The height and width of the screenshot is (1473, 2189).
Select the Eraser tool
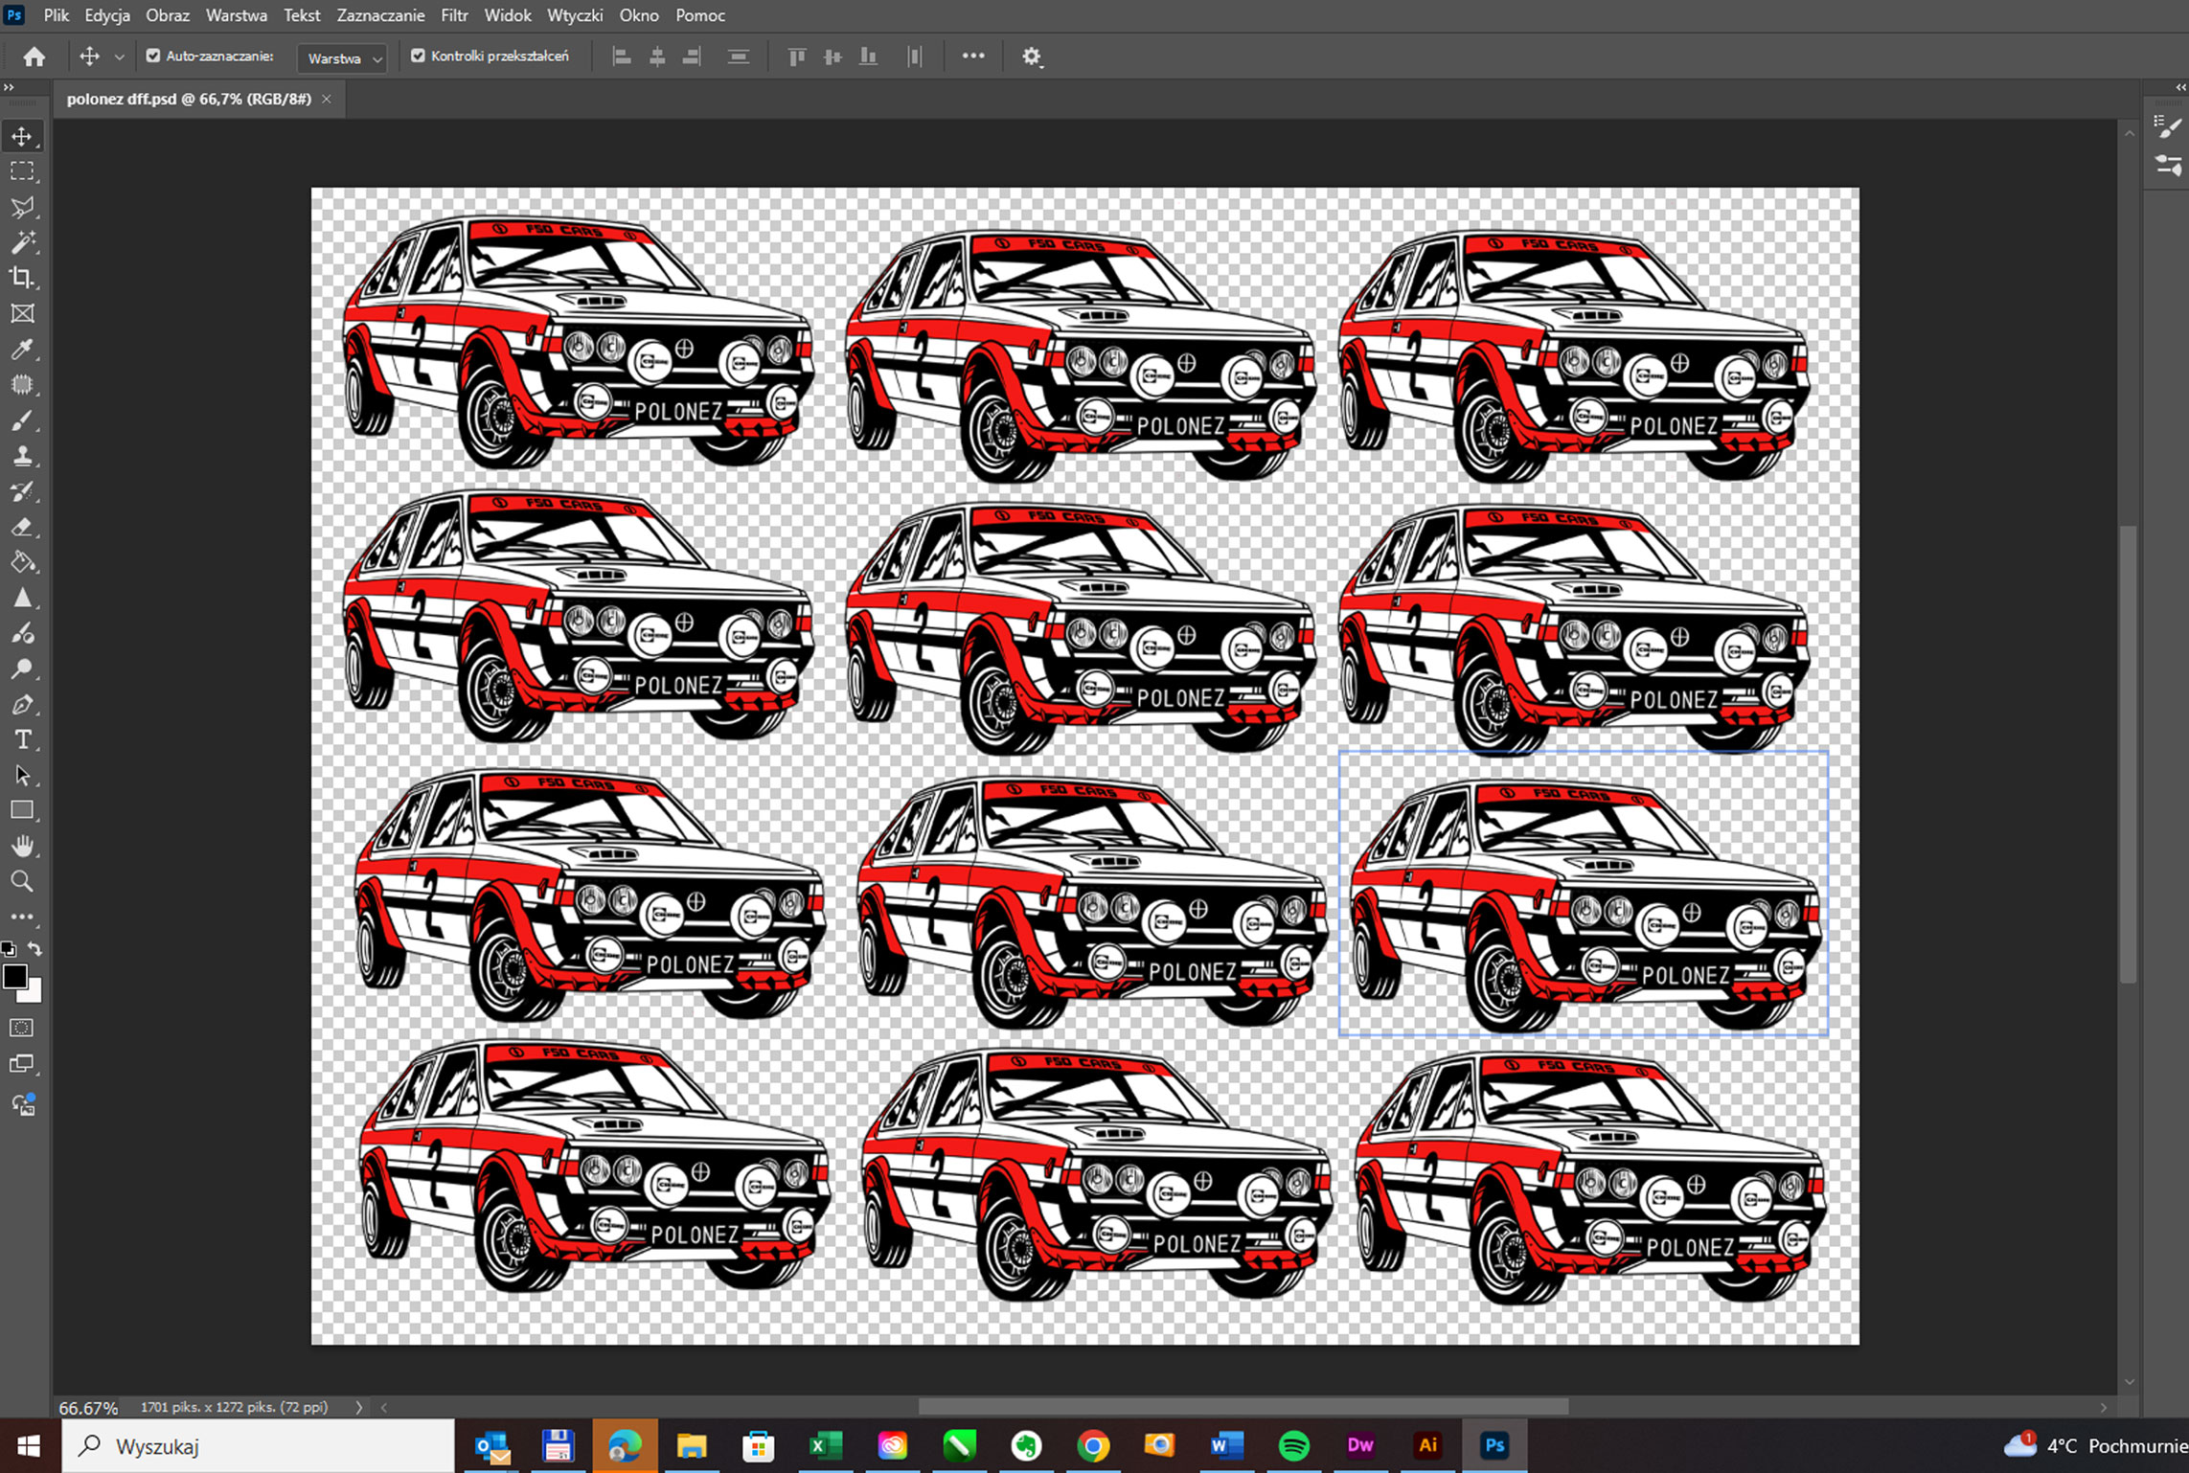coord(22,527)
